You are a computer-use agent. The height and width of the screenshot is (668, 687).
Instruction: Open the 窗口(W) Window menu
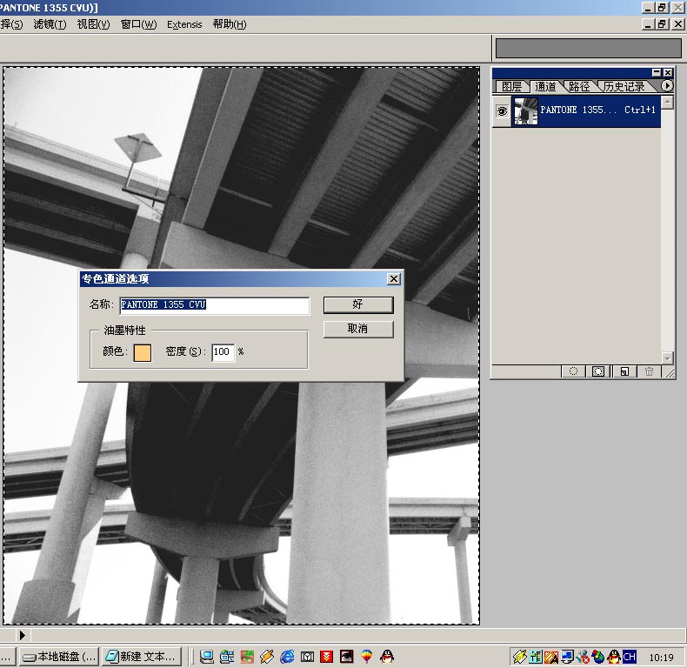(138, 24)
